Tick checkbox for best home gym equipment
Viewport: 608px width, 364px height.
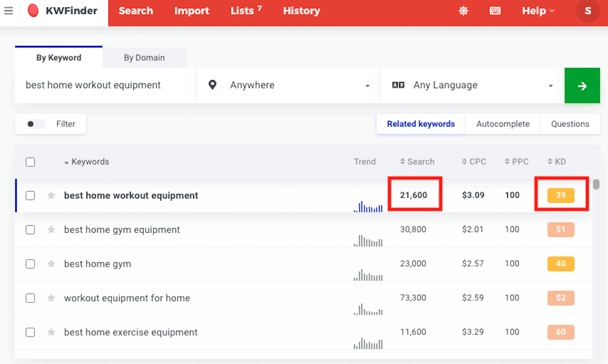pyautogui.click(x=30, y=230)
